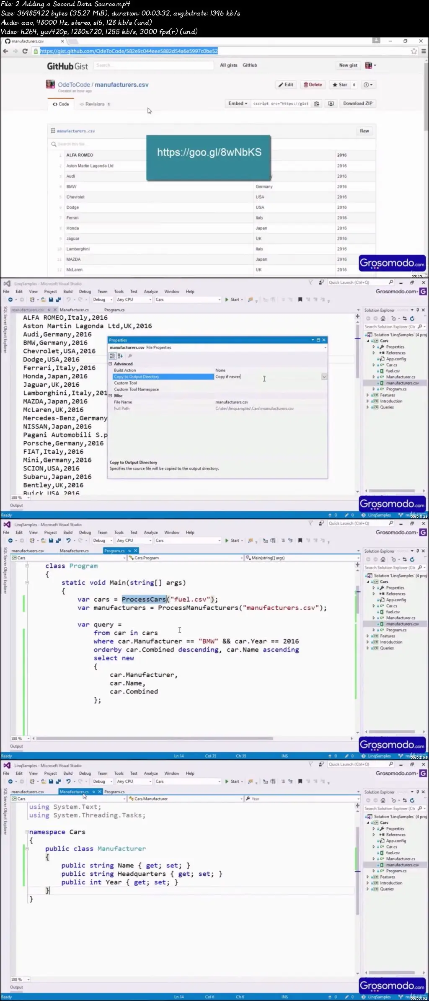The width and height of the screenshot is (429, 1001).
Task: Open the Raw view of manufacturers.csv
Action: tap(364, 131)
